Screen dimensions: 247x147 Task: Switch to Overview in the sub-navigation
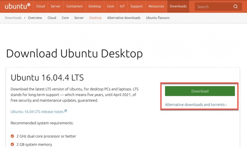pyautogui.click(x=35, y=18)
